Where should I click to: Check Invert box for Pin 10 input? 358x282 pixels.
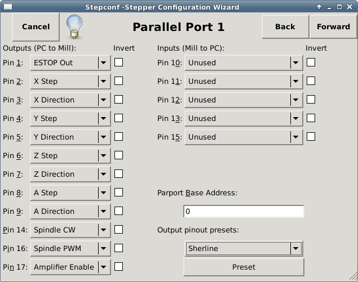tap(311, 62)
